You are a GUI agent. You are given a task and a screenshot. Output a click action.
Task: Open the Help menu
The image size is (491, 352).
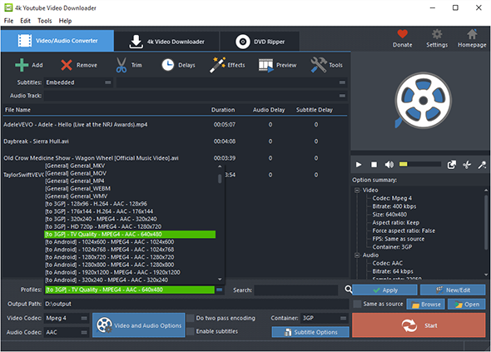point(65,21)
